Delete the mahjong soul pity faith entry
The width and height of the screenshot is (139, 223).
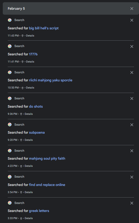coord(132,151)
